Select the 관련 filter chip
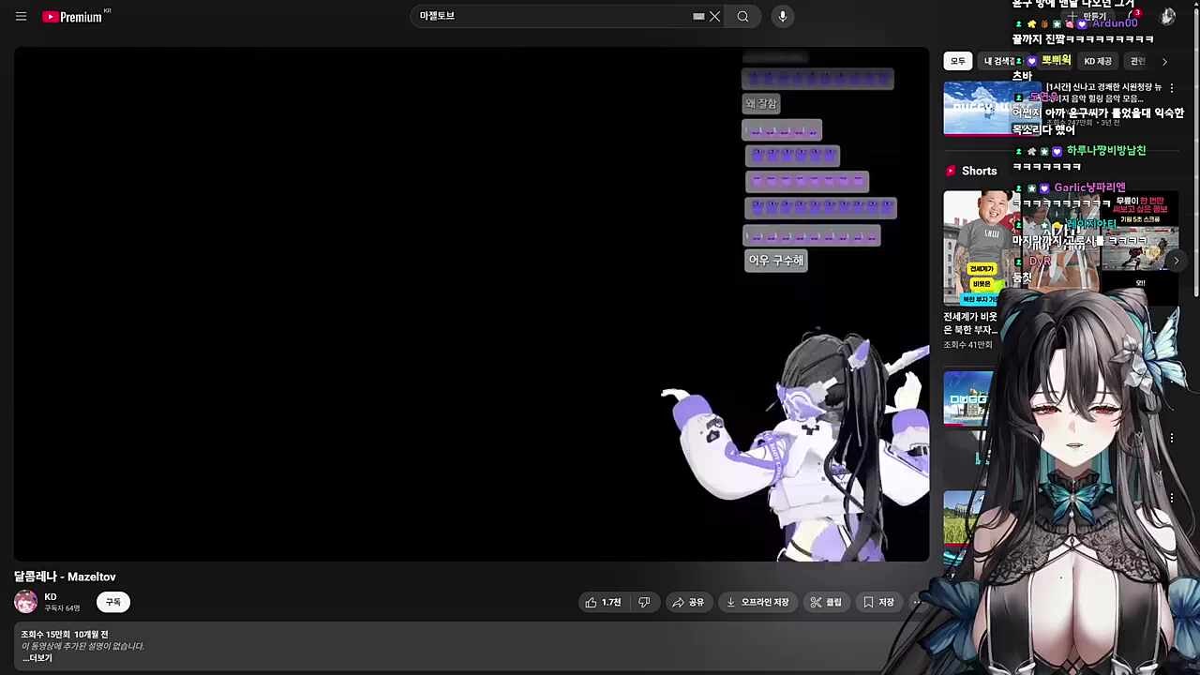Image resolution: width=1200 pixels, height=675 pixels. click(1137, 61)
